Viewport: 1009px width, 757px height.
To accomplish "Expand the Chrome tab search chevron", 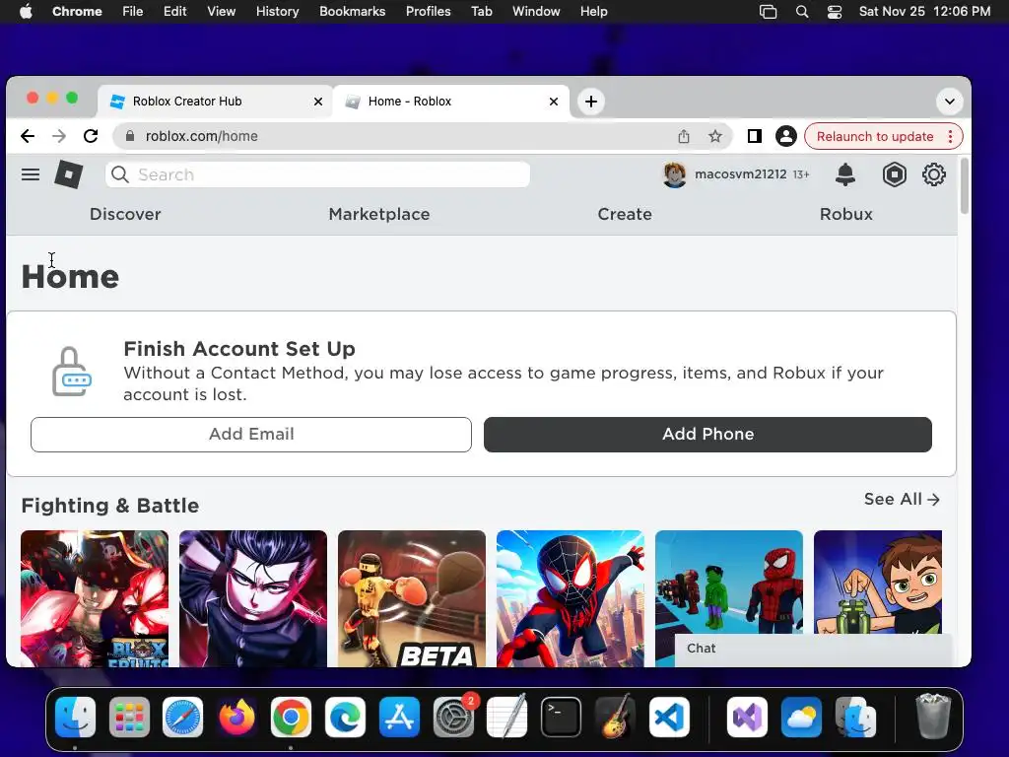I will (x=949, y=102).
